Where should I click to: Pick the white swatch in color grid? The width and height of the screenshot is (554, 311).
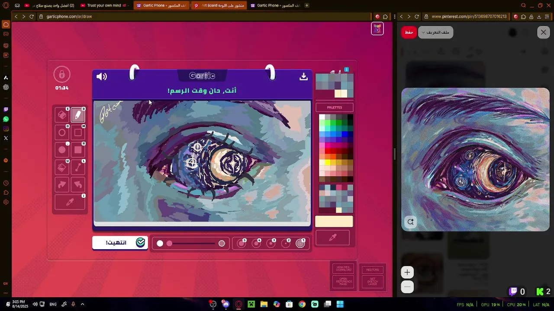[x=322, y=117]
